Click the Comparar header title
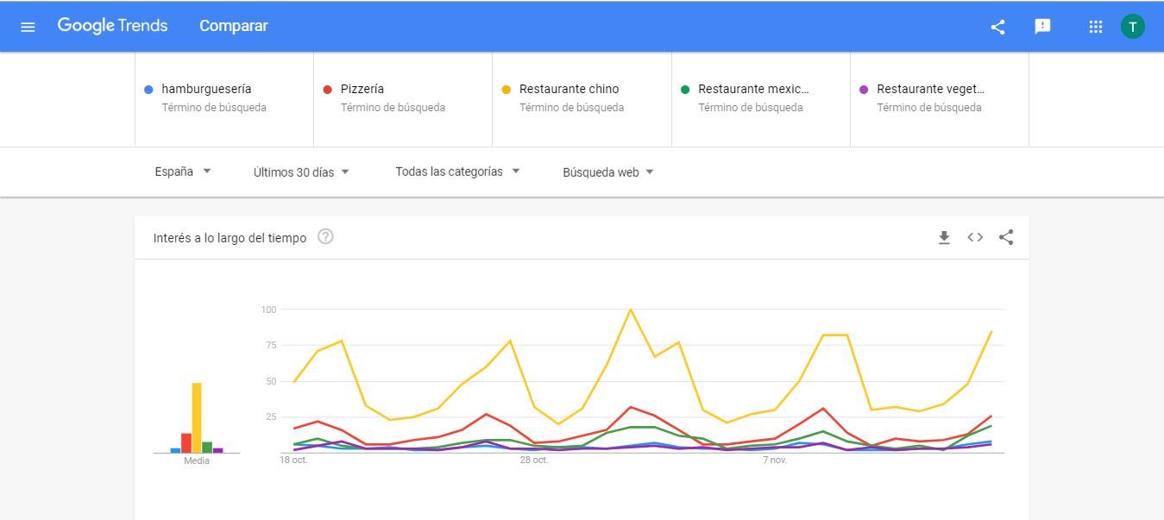 (x=234, y=26)
